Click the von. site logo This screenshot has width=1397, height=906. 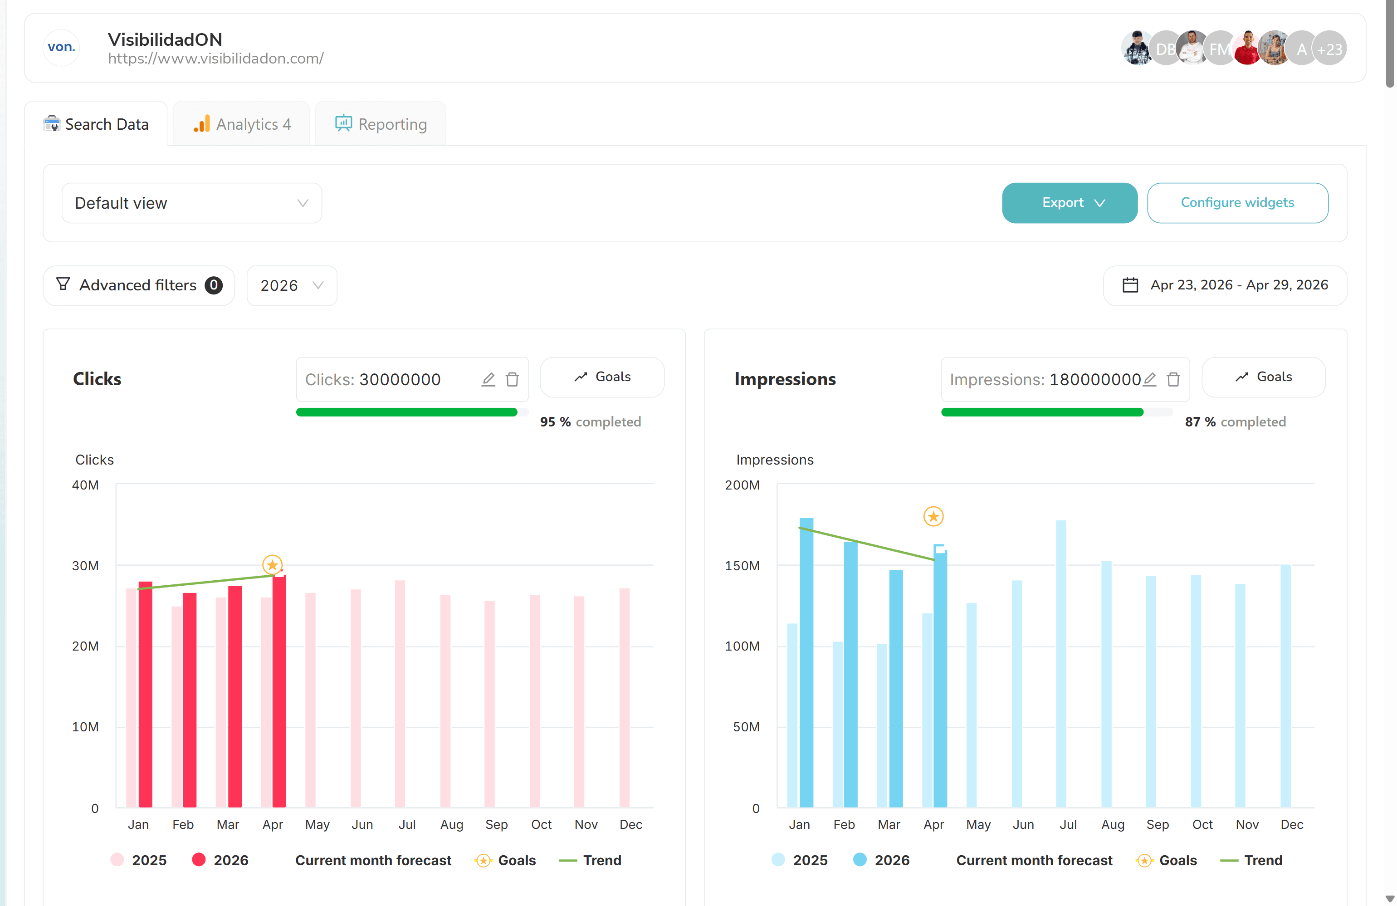(x=62, y=48)
